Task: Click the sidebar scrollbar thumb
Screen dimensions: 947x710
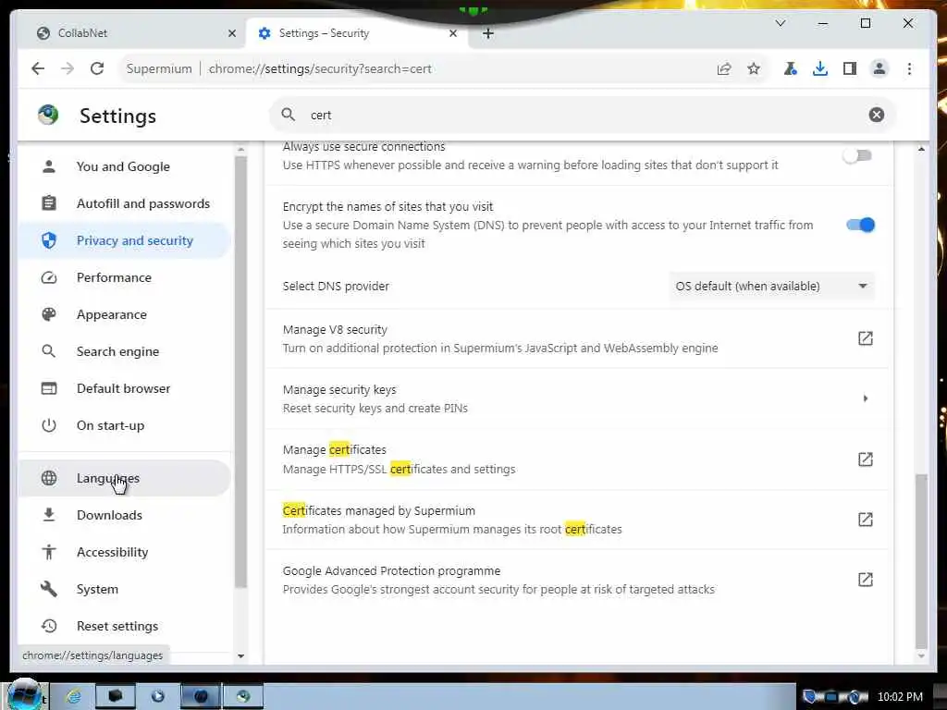Action: click(x=240, y=372)
